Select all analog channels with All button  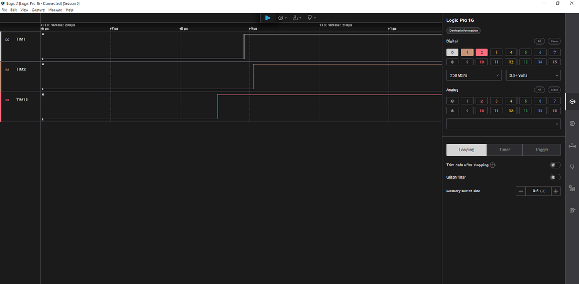tap(539, 90)
